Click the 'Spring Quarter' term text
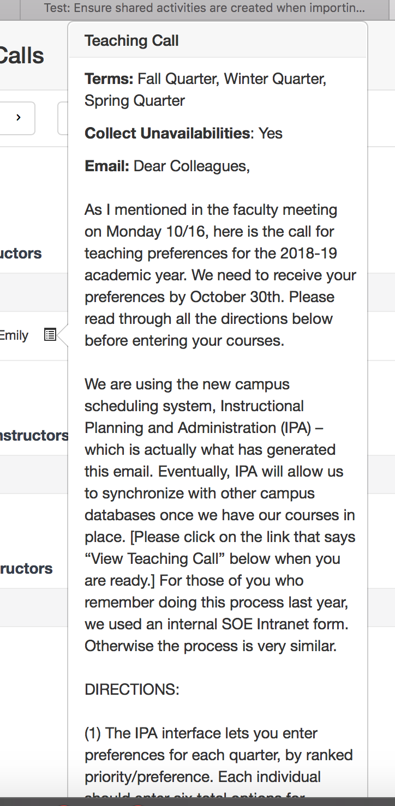Image resolution: width=395 pixels, height=806 pixels. click(135, 101)
